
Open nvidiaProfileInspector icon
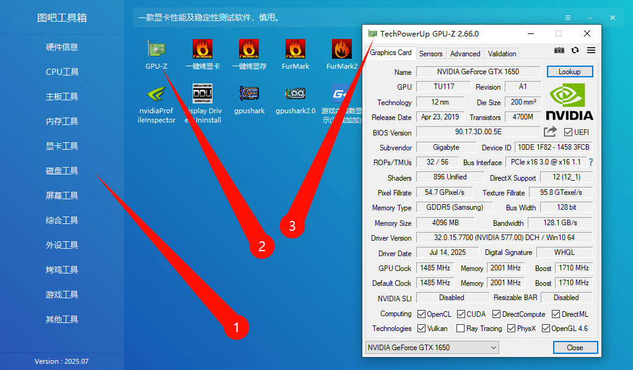coord(156,93)
